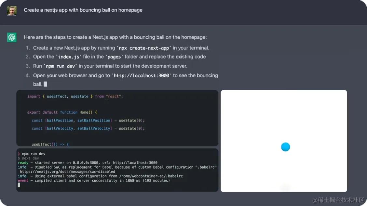Click the terminal cursor block below event line
Viewport: 367px width, 206px height.
coord(19,185)
